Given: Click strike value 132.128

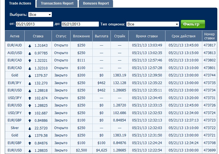Looking at the screenshot, I should [120, 83].
